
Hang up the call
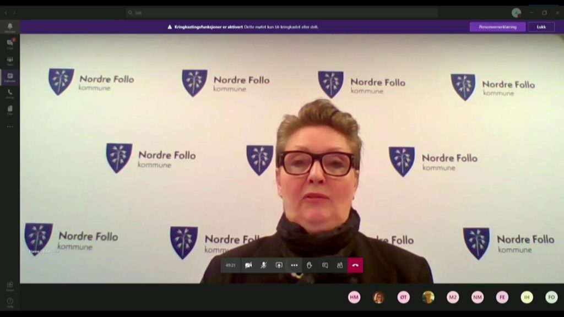(355, 265)
